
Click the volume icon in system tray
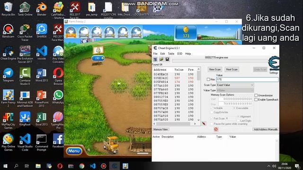274,166
